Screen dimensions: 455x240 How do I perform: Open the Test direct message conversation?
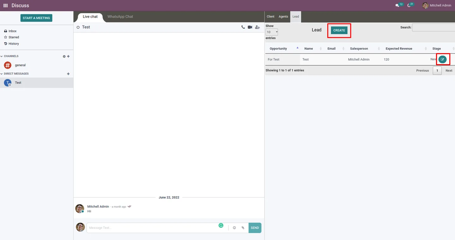tap(37, 83)
